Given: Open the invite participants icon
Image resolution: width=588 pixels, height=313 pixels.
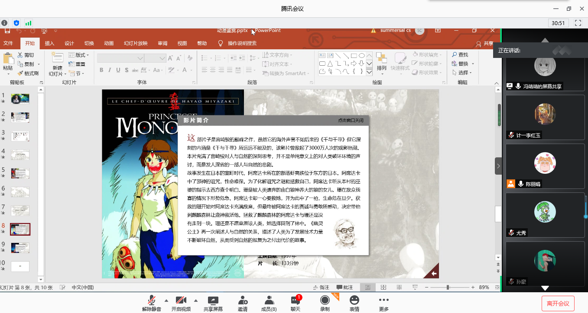Looking at the screenshot, I should 243,300.
